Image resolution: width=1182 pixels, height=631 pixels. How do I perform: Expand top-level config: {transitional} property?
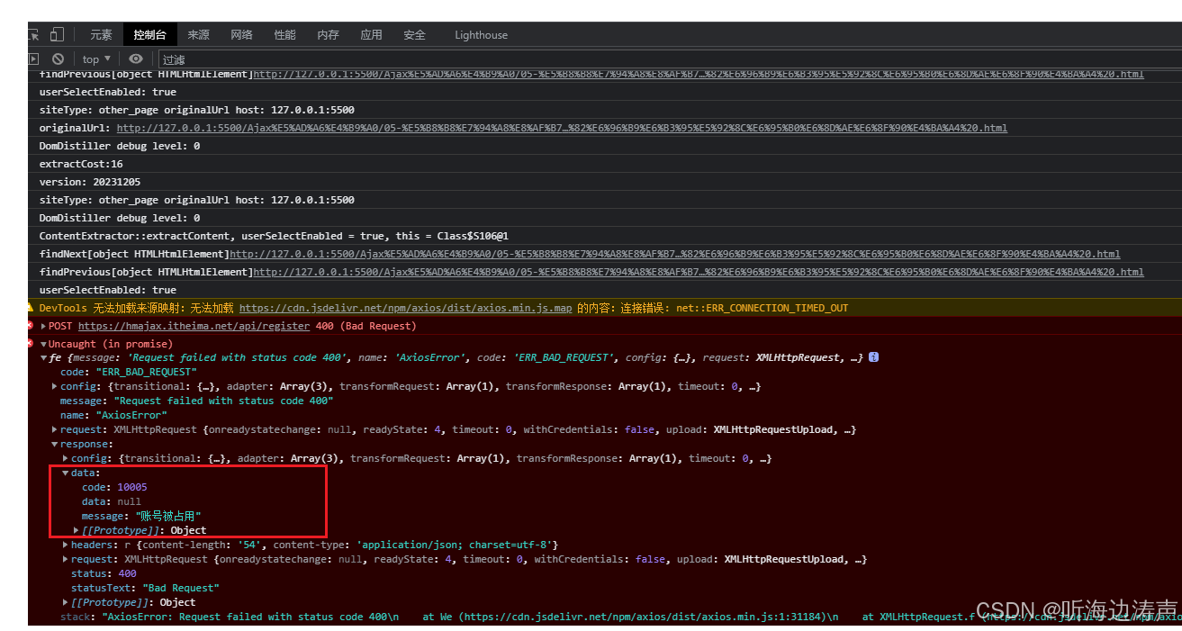(x=55, y=386)
